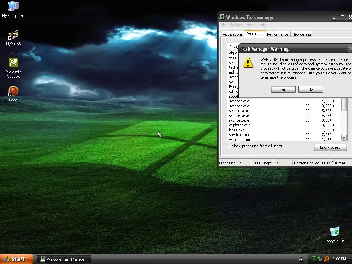The width and height of the screenshot is (352, 264).
Task: Close the Task Manager Warning dialog
Action: tap(350, 49)
